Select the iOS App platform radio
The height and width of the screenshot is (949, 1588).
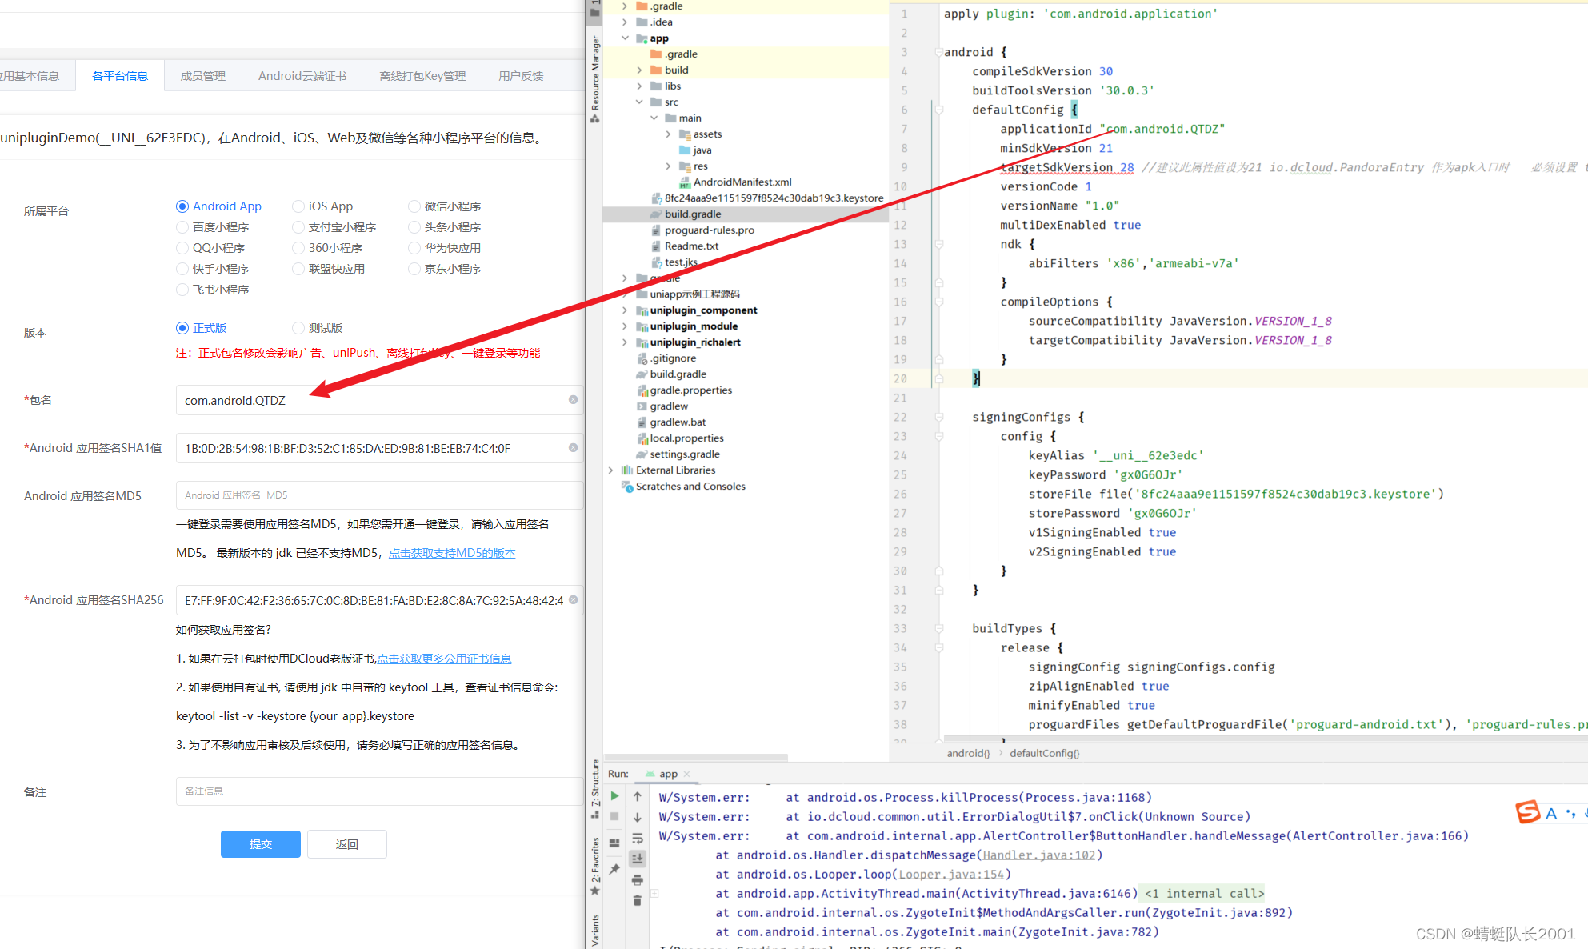pyautogui.click(x=298, y=206)
